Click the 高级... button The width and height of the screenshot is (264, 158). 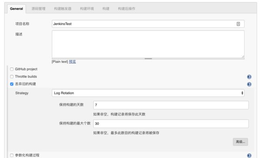pyautogui.click(x=240, y=142)
